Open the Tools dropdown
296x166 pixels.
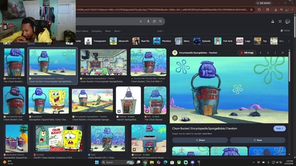tap(160, 31)
